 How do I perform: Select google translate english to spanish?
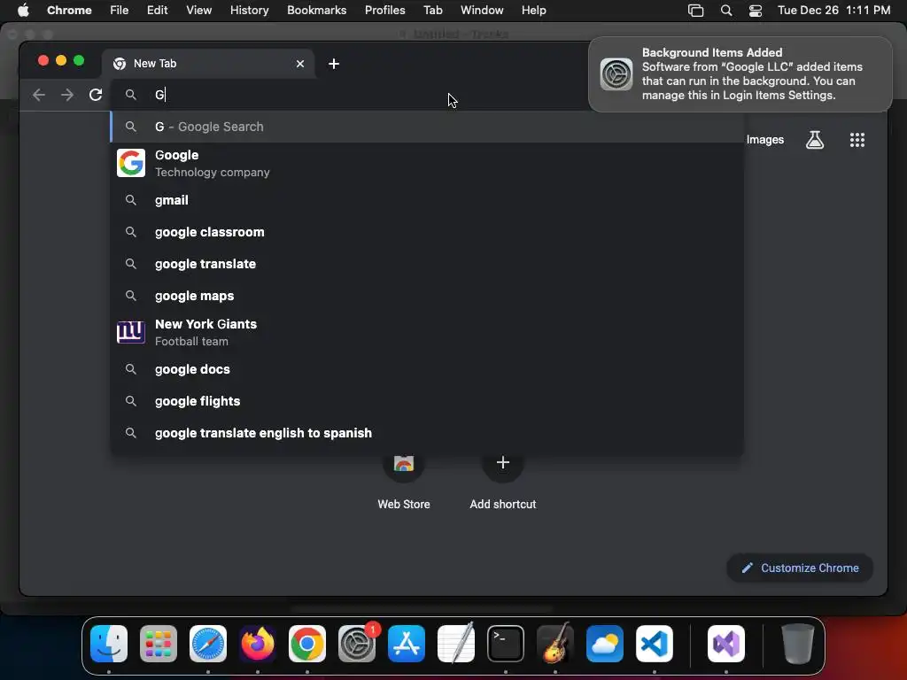pyautogui.click(x=427, y=432)
